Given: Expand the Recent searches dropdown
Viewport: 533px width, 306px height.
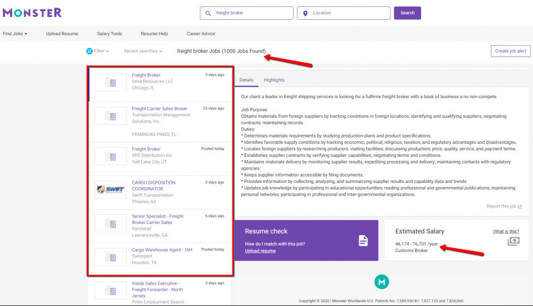Looking at the screenshot, I should coord(143,51).
